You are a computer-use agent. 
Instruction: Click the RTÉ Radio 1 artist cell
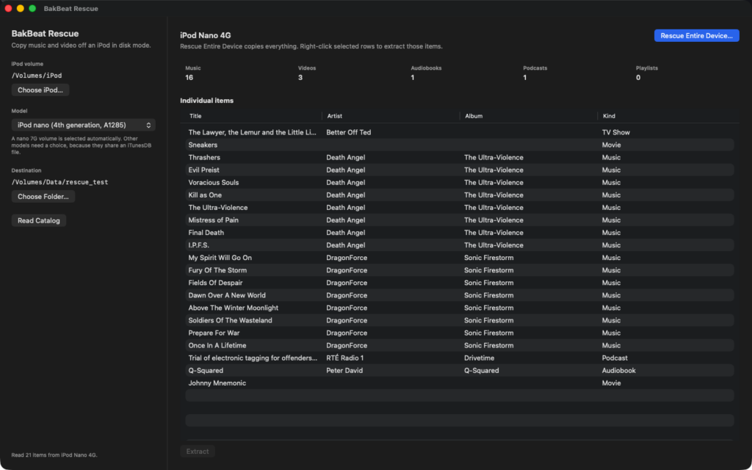point(345,358)
